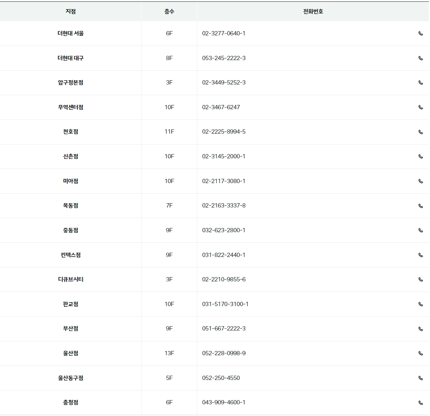This screenshot has width=430, height=416.
Task: Choose the 킨텍스점 branch name
Action: pyautogui.click(x=71, y=255)
